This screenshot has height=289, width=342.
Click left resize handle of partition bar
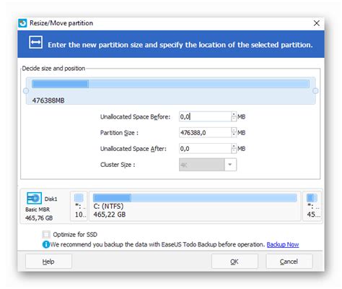pyautogui.click(x=26, y=91)
